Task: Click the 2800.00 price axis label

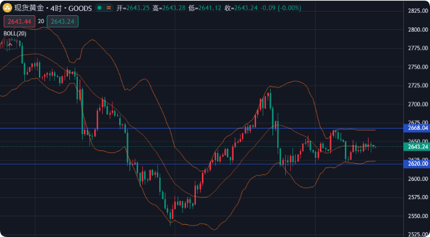Action: pos(418,29)
